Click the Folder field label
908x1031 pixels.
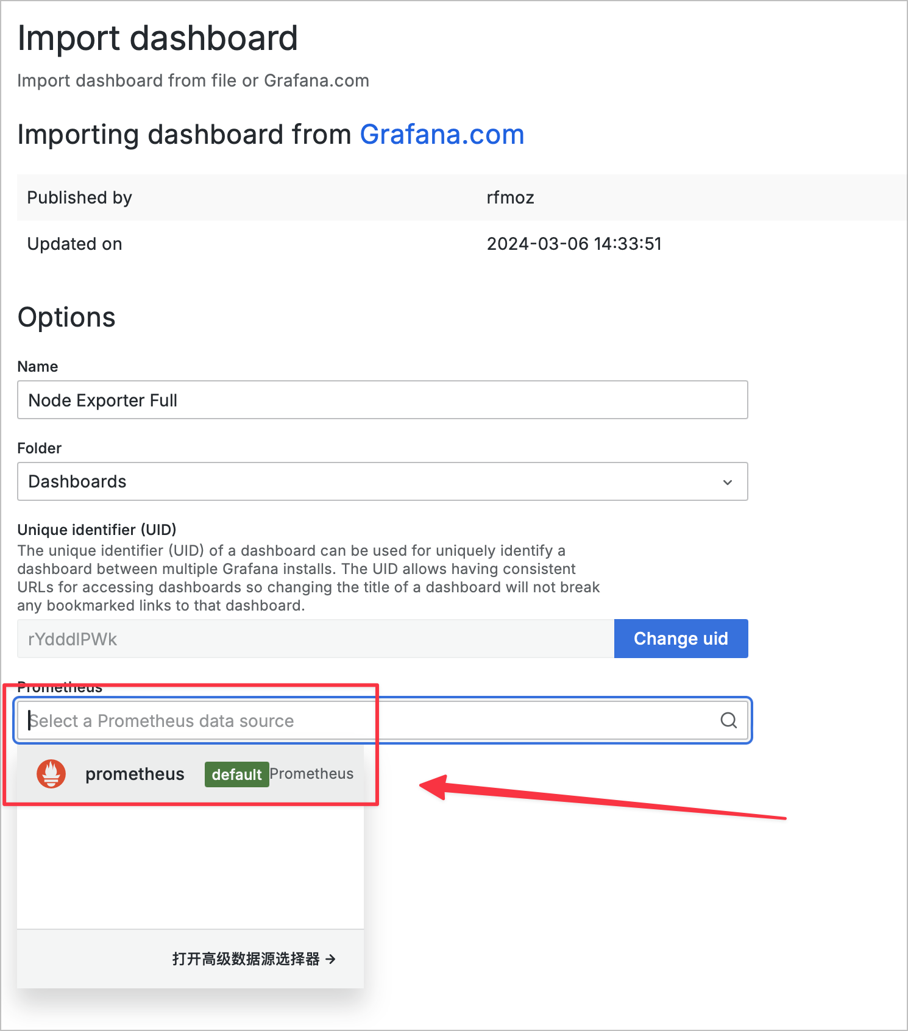pyautogui.click(x=40, y=448)
